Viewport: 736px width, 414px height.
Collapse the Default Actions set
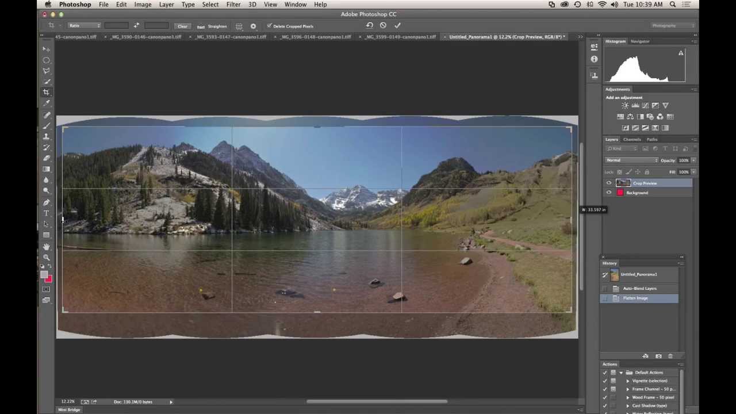pos(621,373)
